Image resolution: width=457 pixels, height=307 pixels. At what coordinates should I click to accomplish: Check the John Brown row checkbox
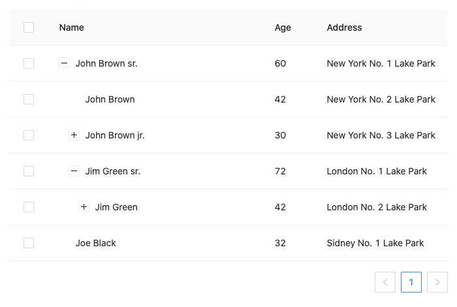click(x=29, y=99)
